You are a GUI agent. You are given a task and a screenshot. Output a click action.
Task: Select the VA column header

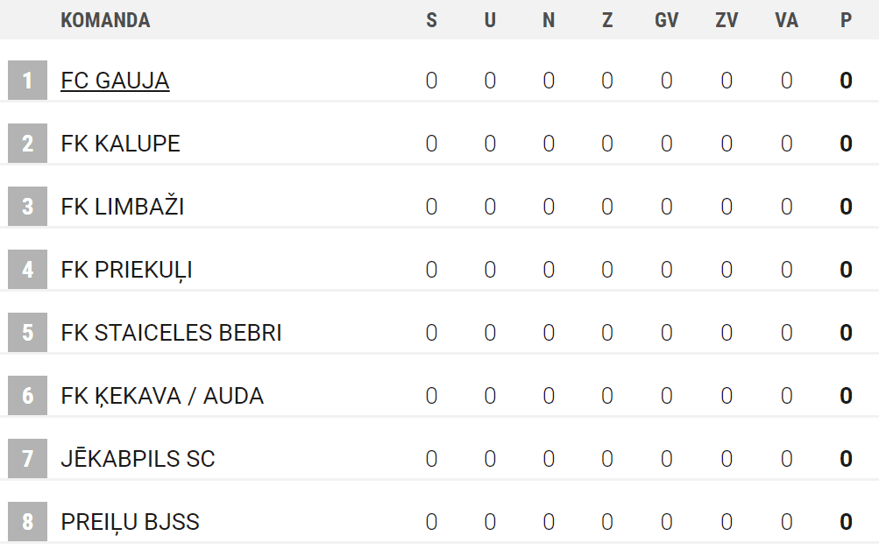point(786,20)
